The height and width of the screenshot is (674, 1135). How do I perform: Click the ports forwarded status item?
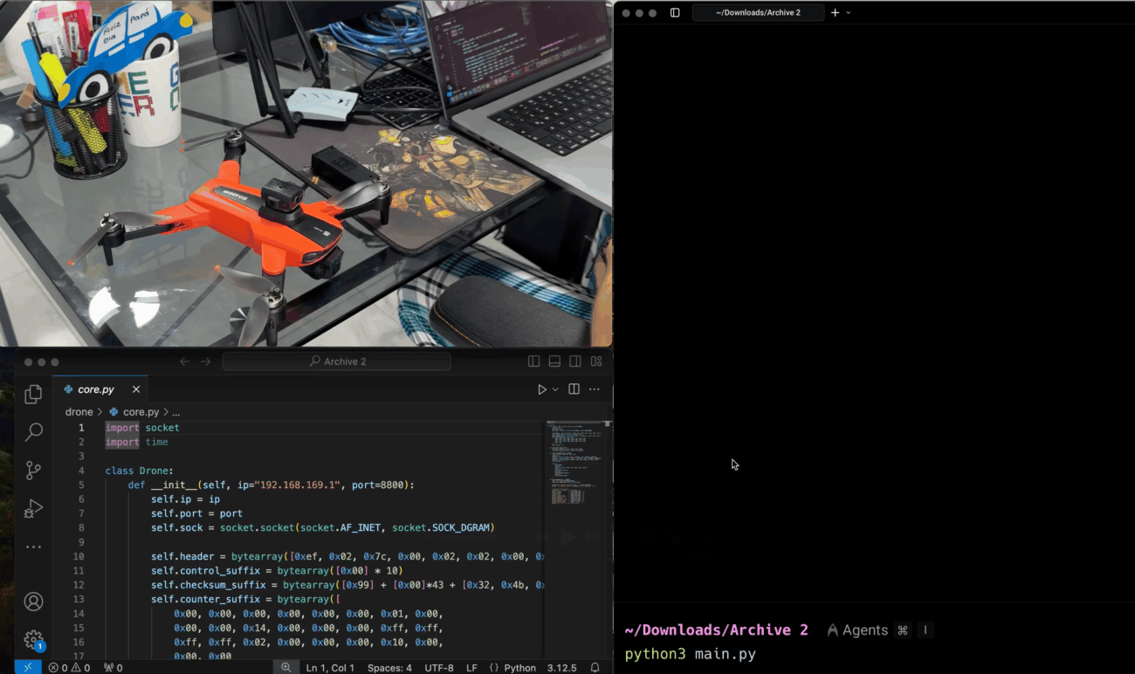pos(113,667)
